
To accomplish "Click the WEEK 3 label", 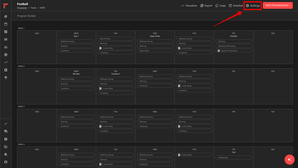I will 21,107.
